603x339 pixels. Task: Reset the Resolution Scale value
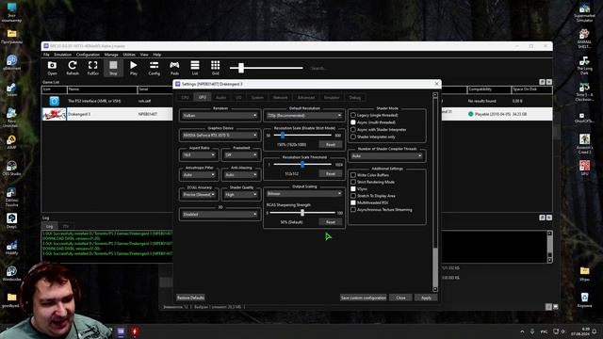point(331,144)
